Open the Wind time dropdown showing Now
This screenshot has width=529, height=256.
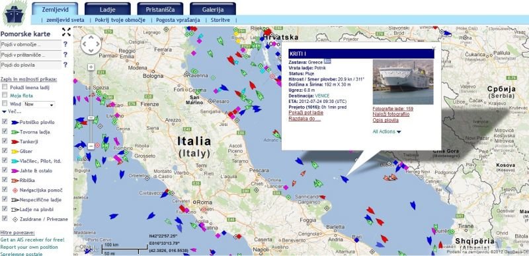39,104
